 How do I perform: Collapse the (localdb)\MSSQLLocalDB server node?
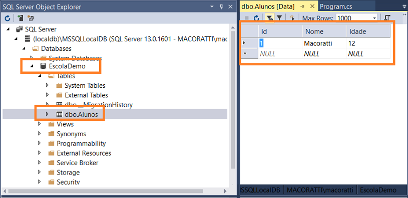tap(16, 39)
